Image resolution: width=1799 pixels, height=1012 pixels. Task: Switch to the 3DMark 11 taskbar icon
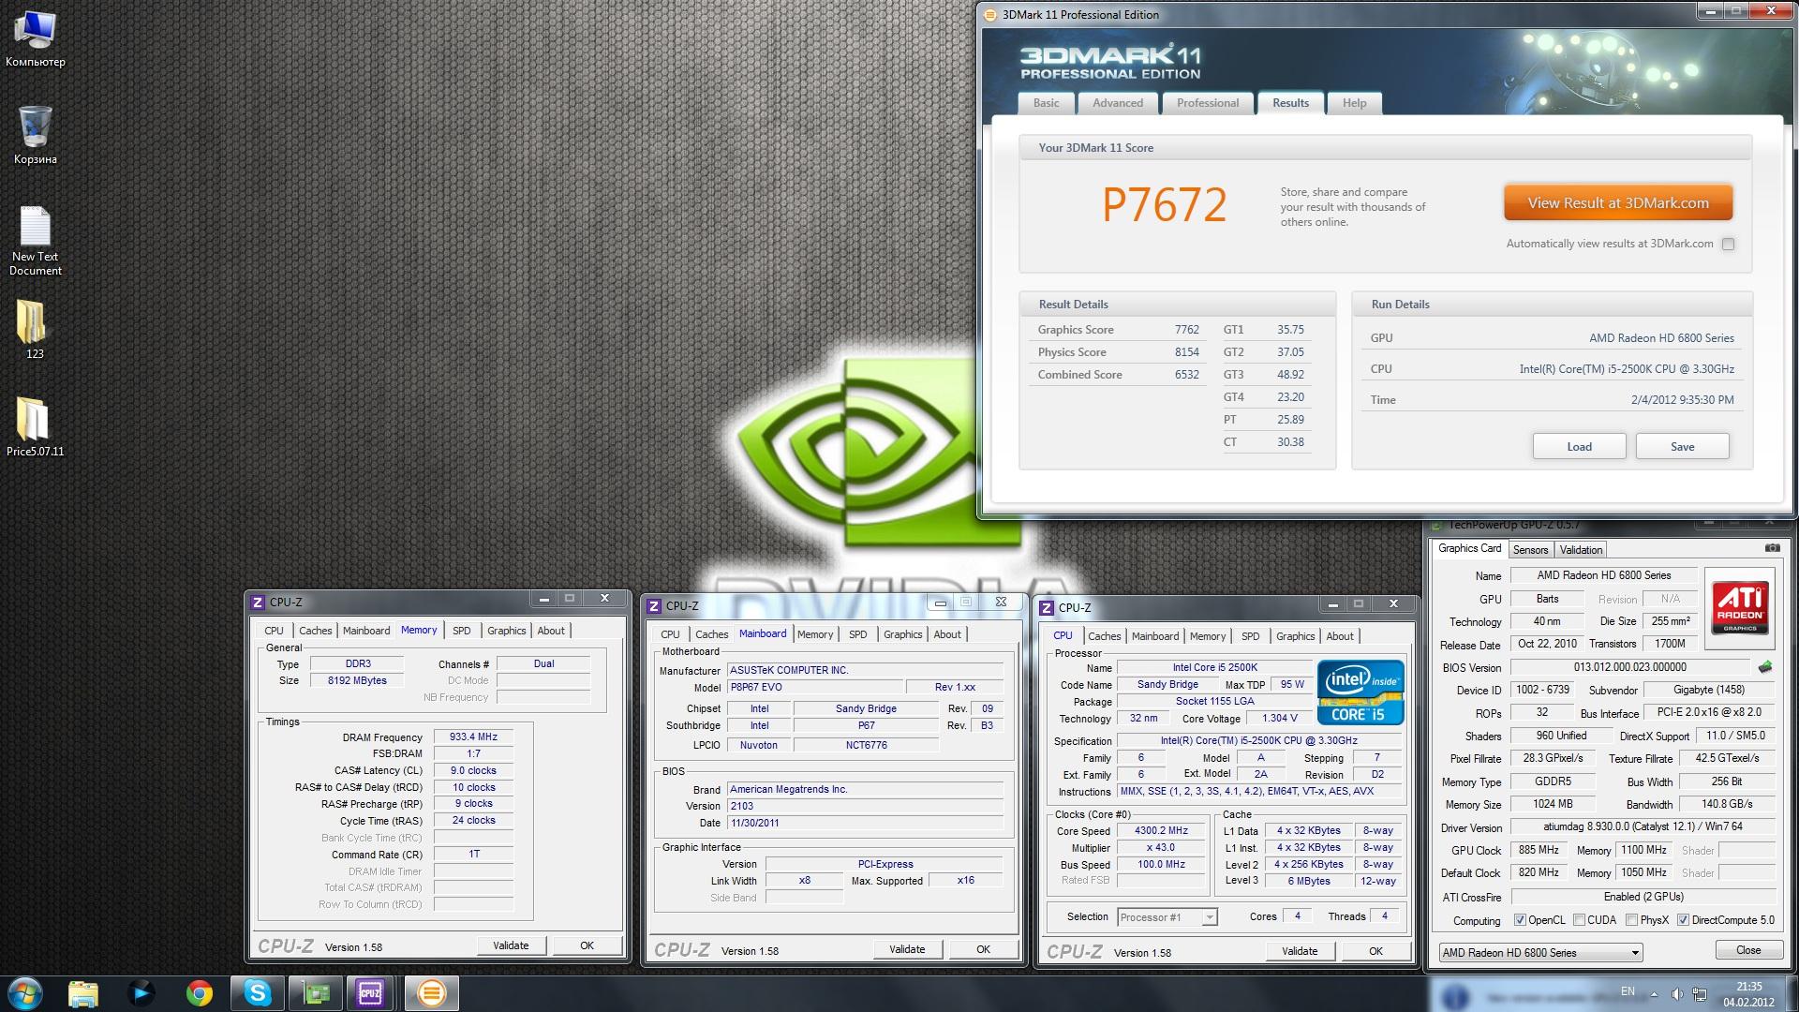[431, 993]
